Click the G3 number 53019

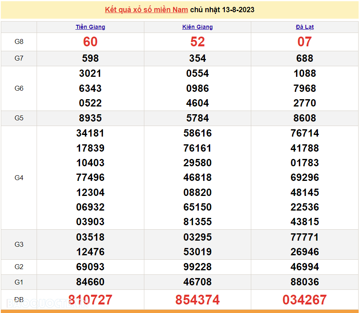198,252
